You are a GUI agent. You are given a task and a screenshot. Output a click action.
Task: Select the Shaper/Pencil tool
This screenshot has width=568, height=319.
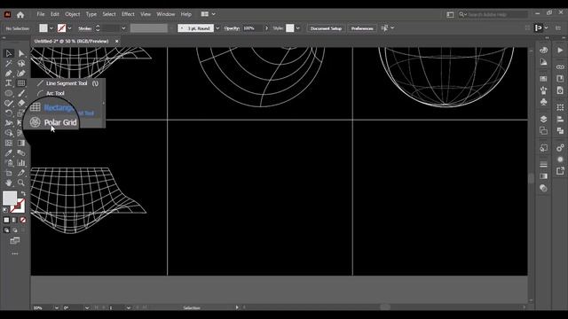pyautogui.click(x=9, y=103)
